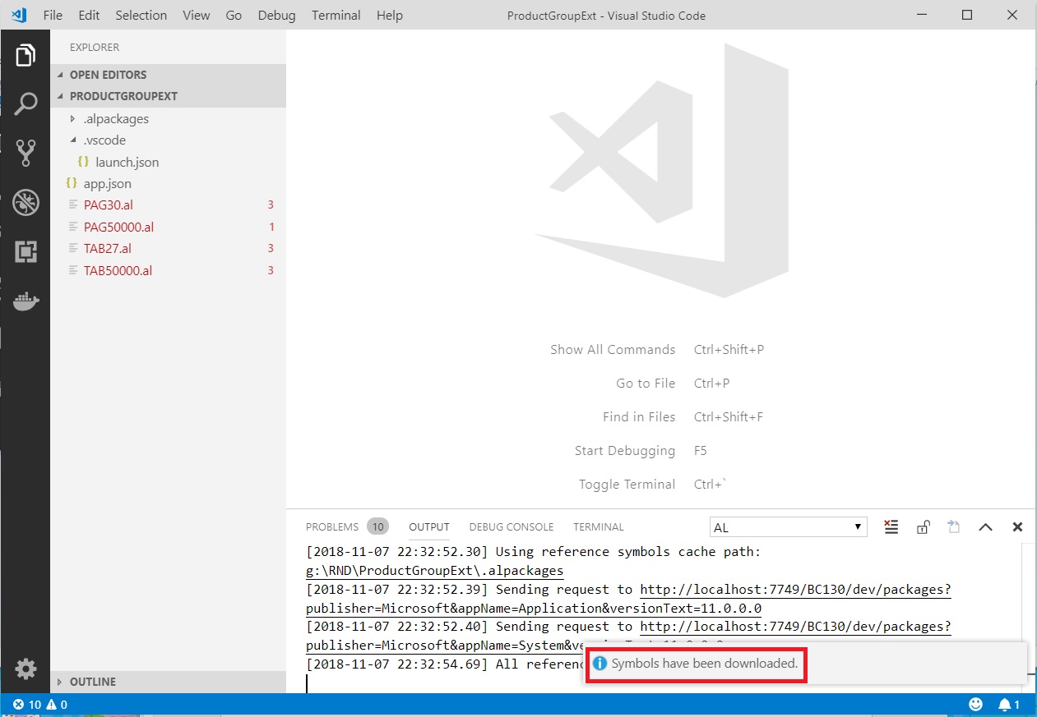This screenshot has height=717, width=1037.
Task: Open the Docker view icon
Action: click(25, 300)
